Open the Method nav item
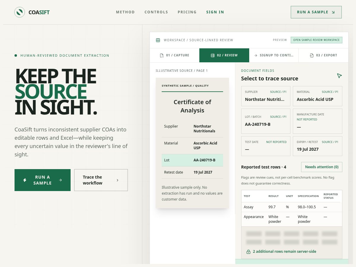356x267 pixels. (125, 12)
